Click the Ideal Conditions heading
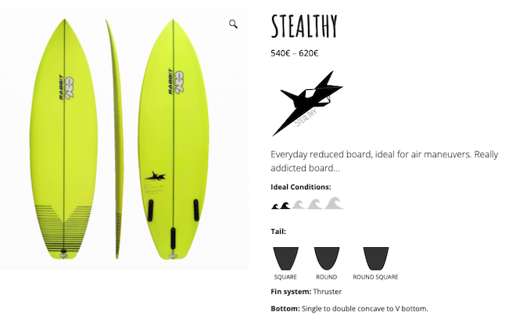The height and width of the screenshot is (320, 516). (x=300, y=187)
